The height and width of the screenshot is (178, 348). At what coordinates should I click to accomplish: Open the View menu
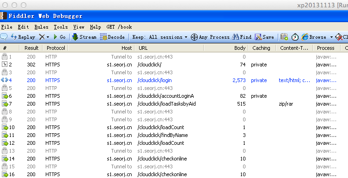coord(79,27)
